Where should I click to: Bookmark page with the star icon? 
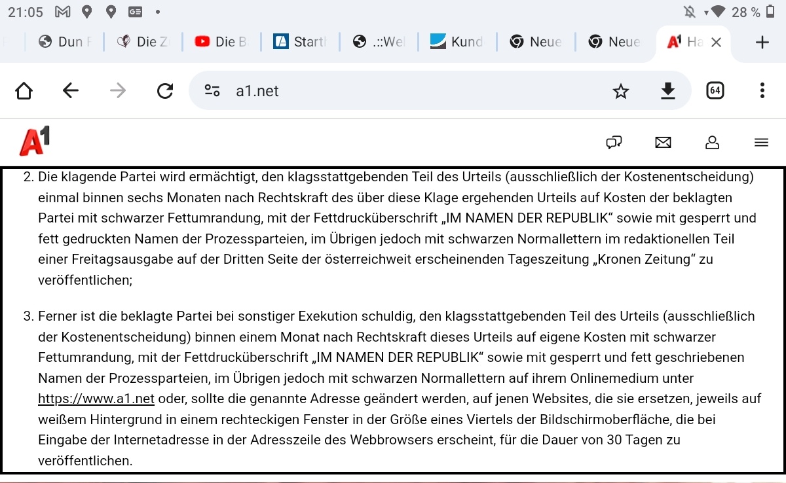click(621, 91)
